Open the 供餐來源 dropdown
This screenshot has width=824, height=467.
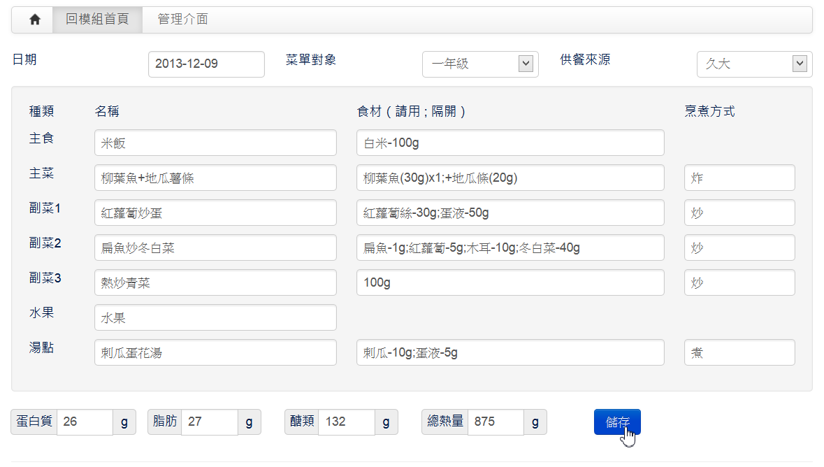(x=754, y=64)
